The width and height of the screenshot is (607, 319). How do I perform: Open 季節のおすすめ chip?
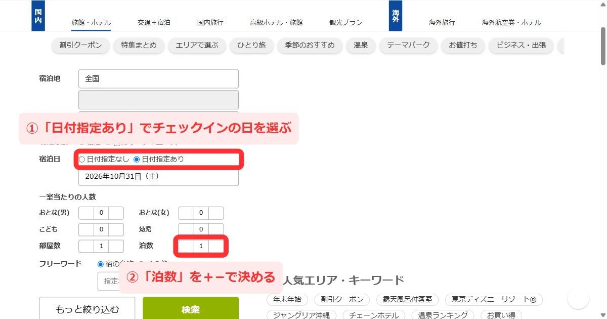[310, 45]
